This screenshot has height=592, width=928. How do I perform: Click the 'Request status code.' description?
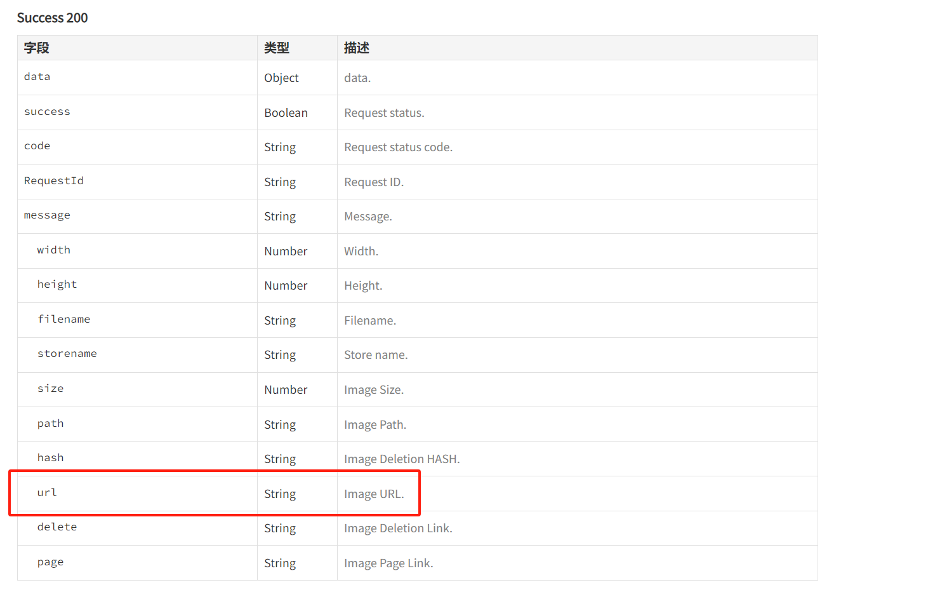(x=398, y=147)
